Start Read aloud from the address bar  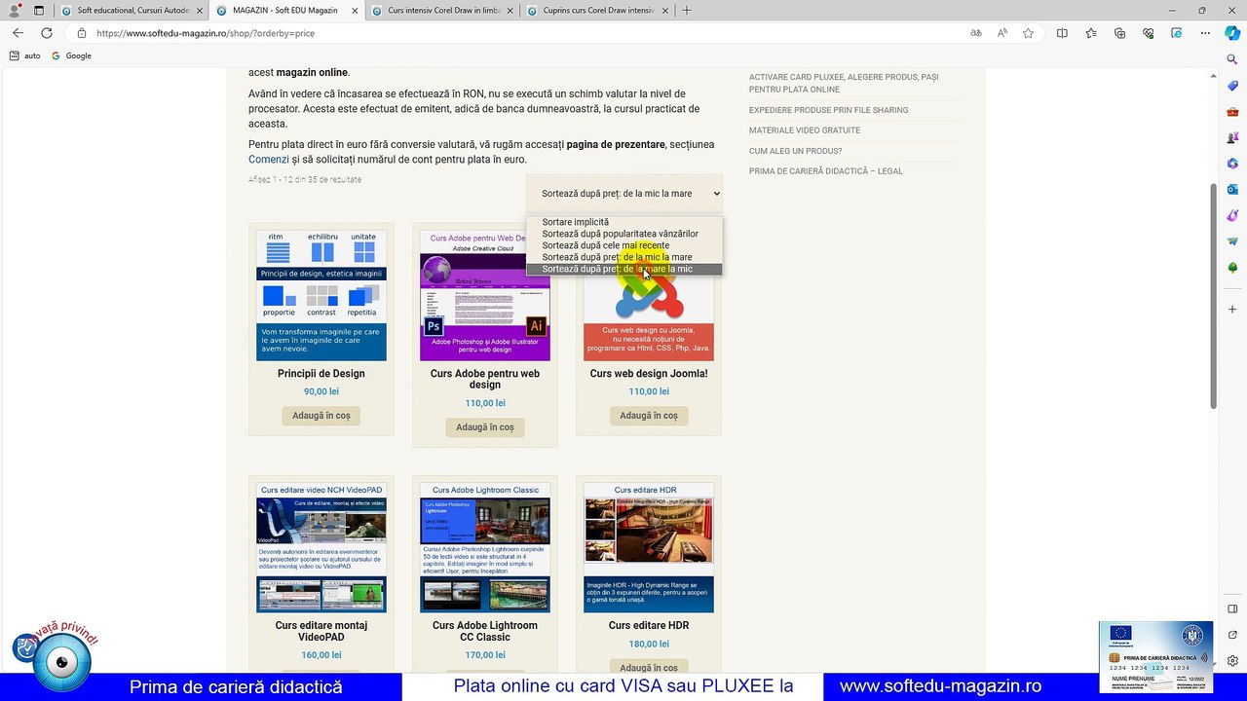[1001, 33]
